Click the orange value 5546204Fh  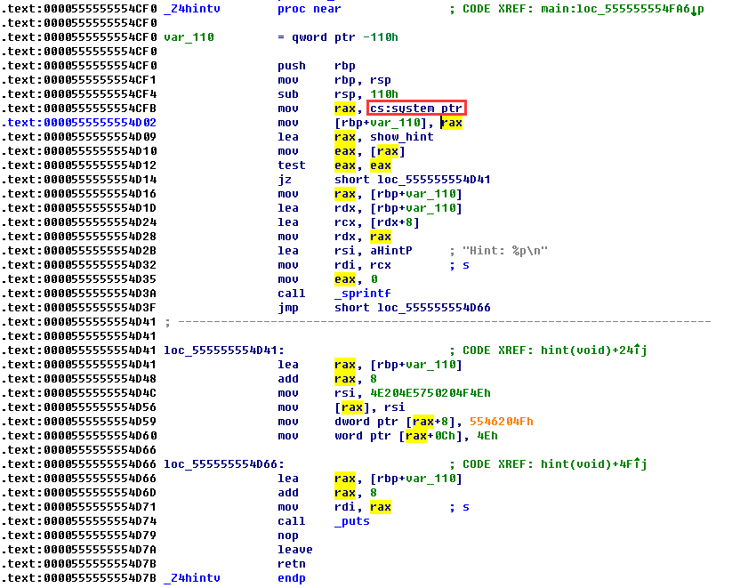click(x=502, y=422)
